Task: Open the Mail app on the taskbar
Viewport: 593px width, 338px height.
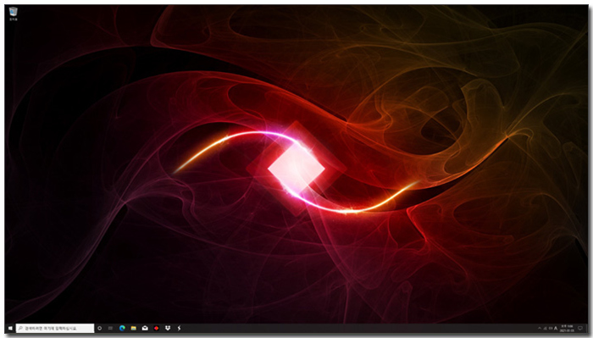Action: pos(145,328)
